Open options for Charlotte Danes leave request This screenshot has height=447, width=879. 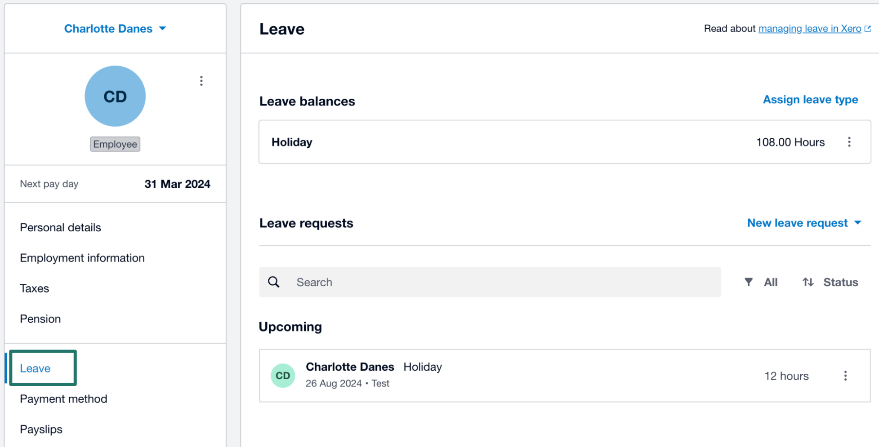point(845,376)
